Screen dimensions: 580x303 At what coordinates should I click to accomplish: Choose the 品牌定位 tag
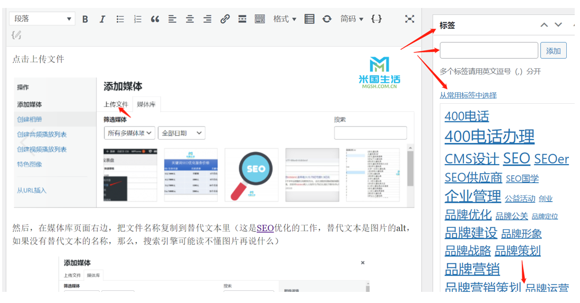point(545,217)
